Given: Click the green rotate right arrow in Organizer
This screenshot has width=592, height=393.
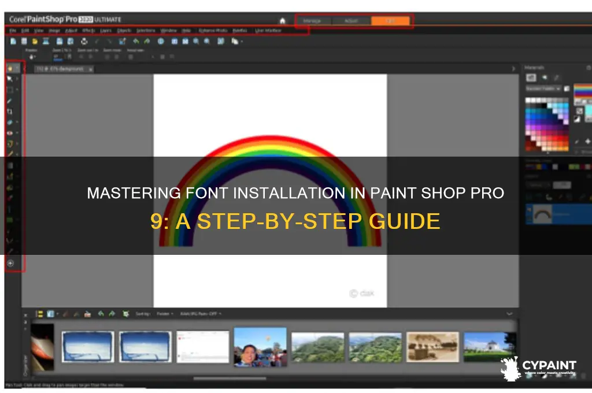Looking at the screenshot, I should (112, 314).
